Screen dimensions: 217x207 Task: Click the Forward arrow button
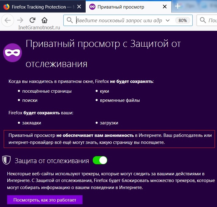point(20,20)
